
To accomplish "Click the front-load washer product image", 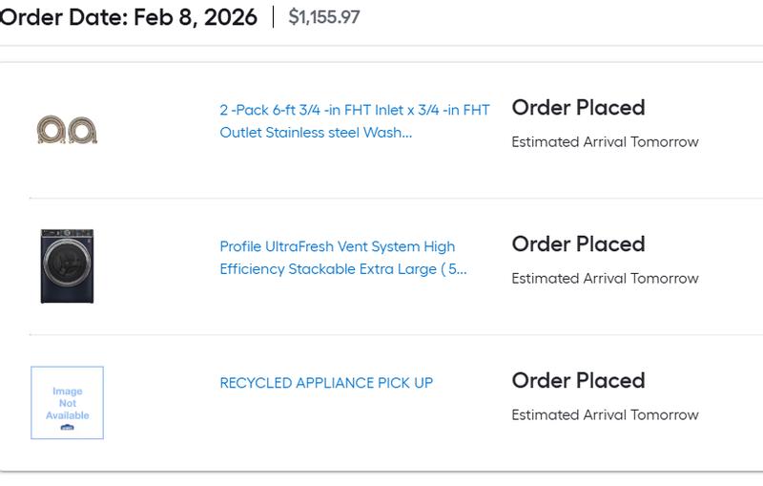I will 67,265.
